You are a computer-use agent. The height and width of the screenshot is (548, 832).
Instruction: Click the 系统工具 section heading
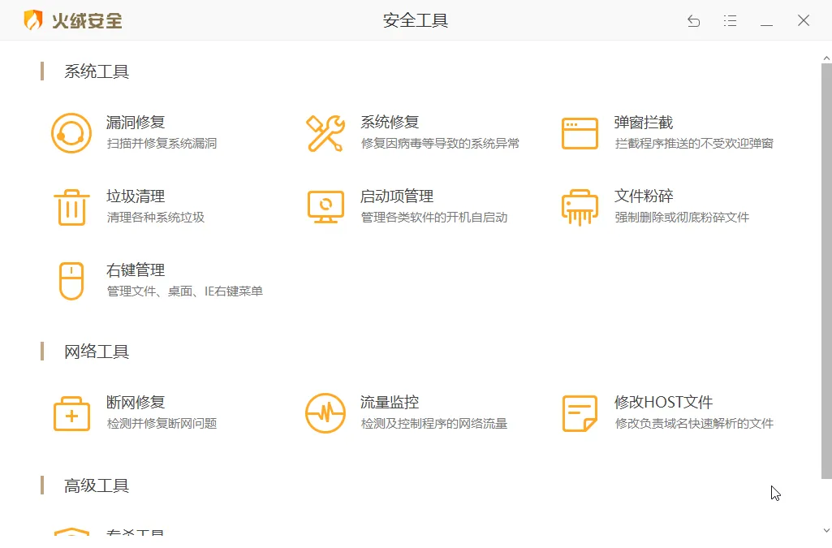click(x=97, y=71)
